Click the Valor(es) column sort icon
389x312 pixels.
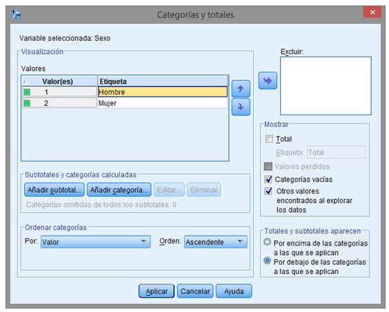25,81
